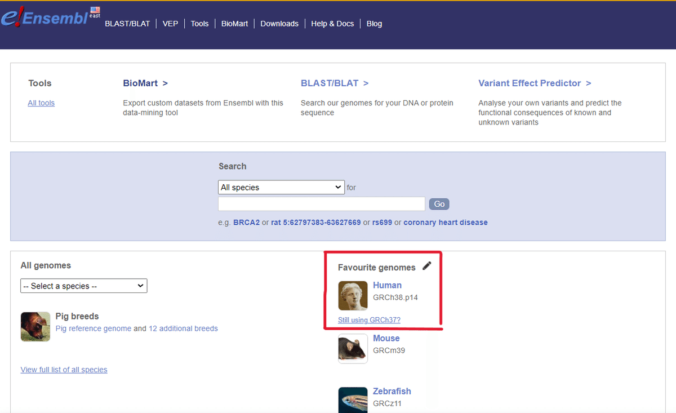The image size is (676, 413).
Task: Click the GRCh38.p14 assembly text
Action: click(395, 297)
